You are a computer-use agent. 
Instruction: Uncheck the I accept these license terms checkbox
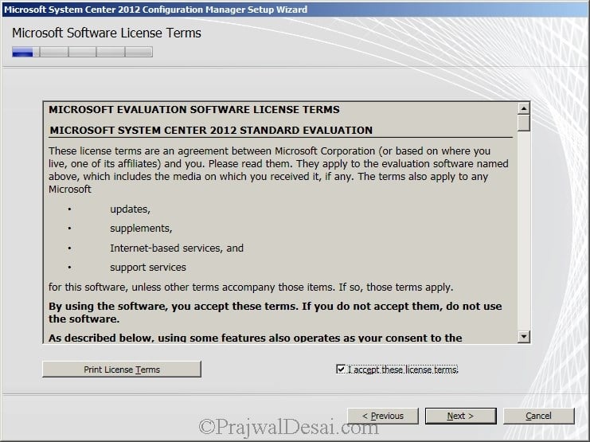tap(341, 370)
